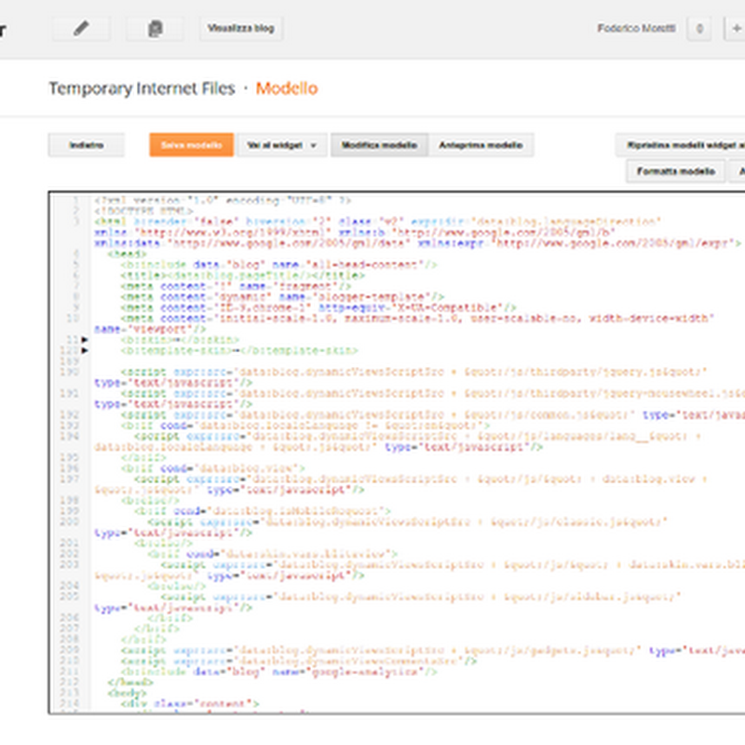The width and height of the screenshot is (745, 745).
Task: Open the posts list icon button
Action: [x=155, y=29]
